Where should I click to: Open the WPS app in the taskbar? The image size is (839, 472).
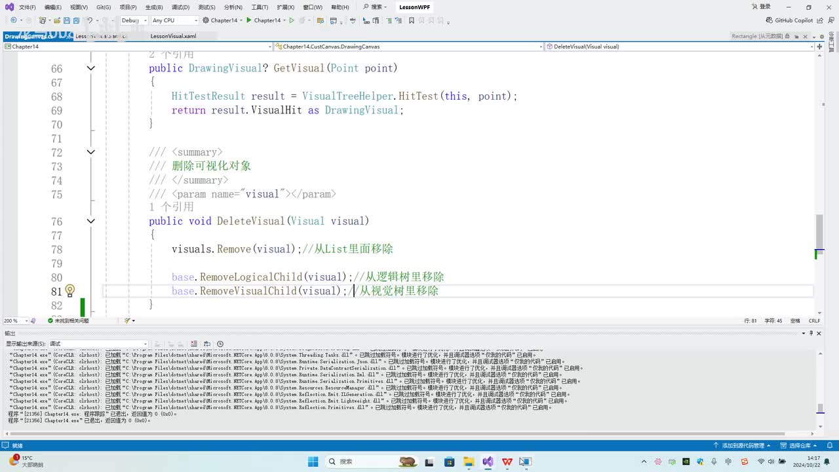click(507, 462)
